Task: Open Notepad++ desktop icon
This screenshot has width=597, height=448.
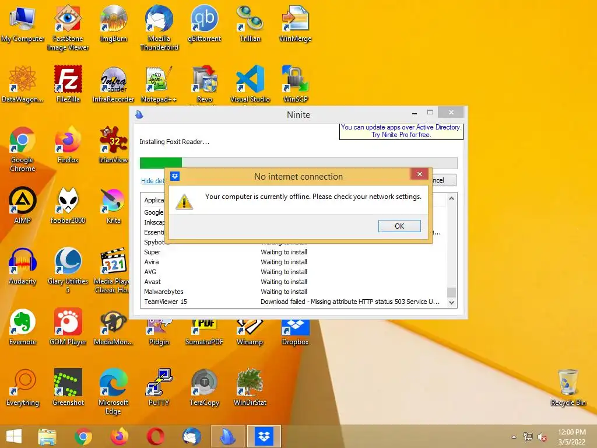Action: [x=159, y=85]
